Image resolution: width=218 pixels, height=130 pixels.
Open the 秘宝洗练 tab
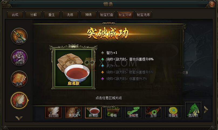[x=143, y=15]
